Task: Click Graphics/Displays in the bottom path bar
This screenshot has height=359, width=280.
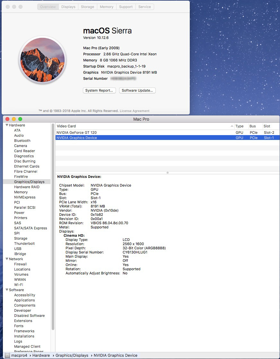Action: click(72, 355)
